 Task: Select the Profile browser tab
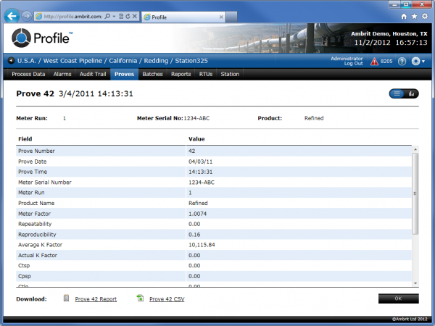183,17
